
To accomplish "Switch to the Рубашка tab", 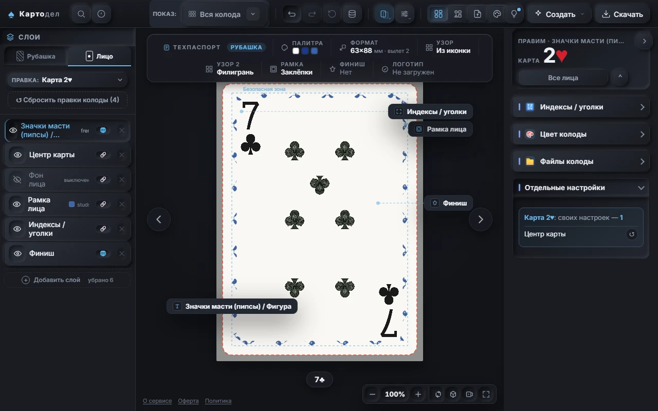I will (x=36, y=57).
